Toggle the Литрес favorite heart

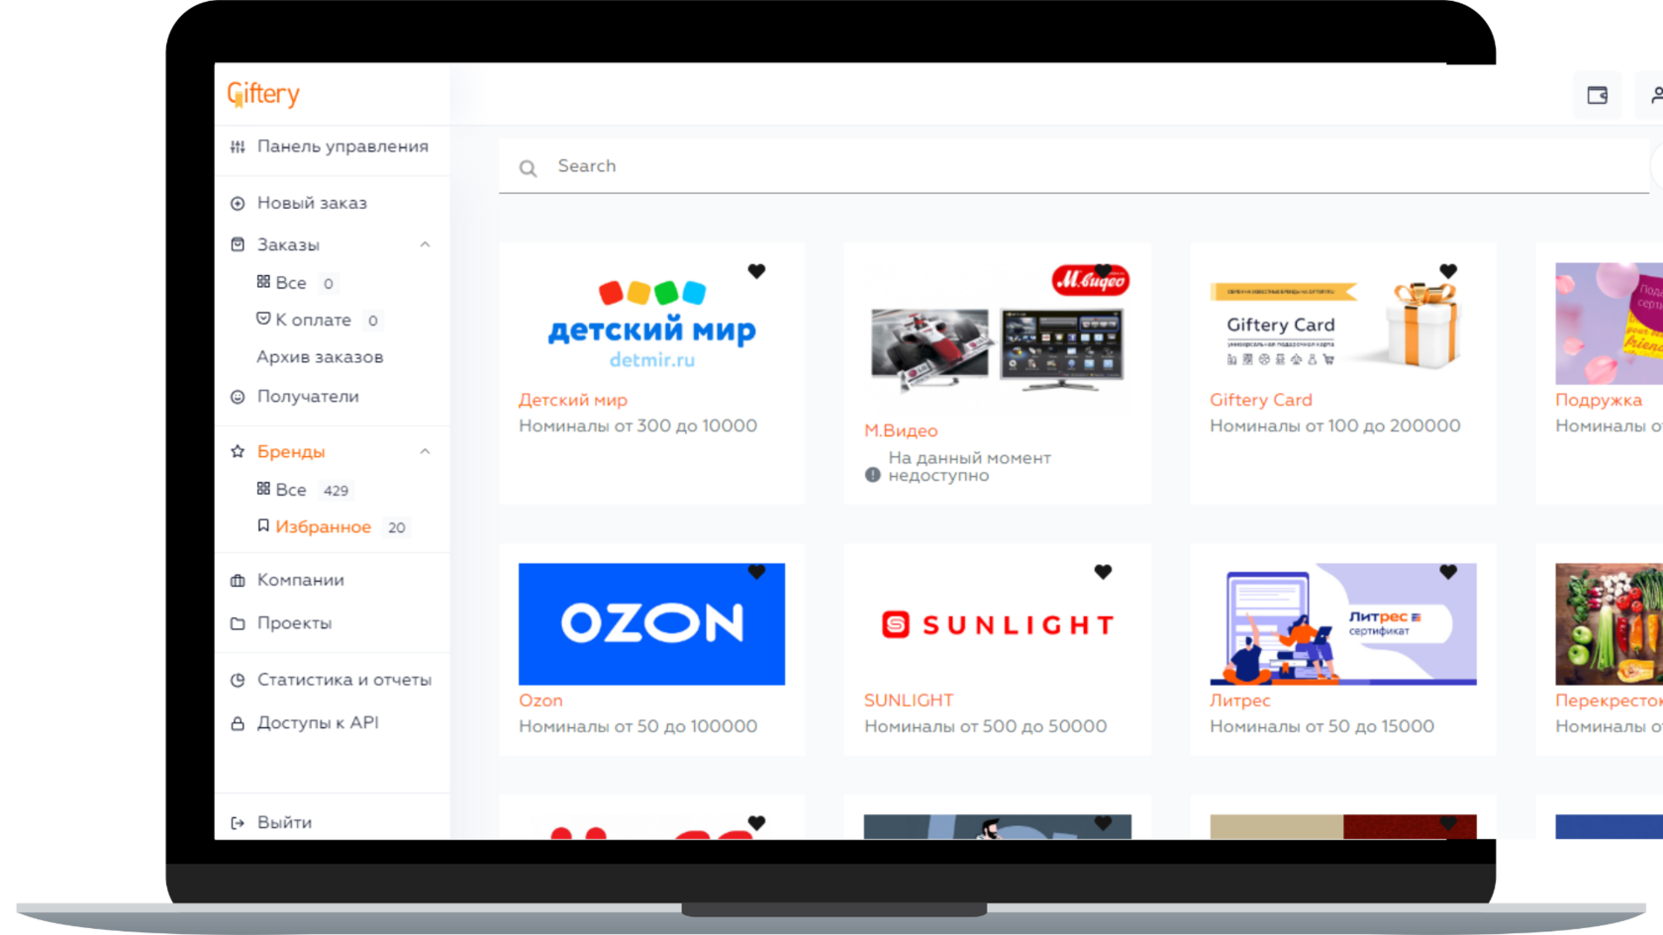pos(1448,572)
